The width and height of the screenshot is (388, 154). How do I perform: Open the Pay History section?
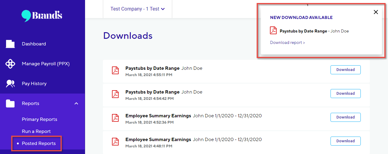(34, 84)
